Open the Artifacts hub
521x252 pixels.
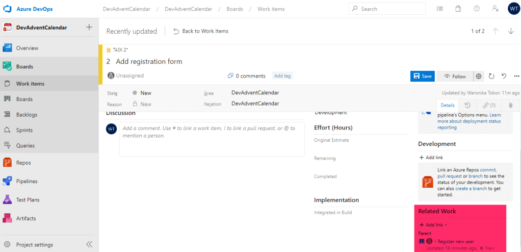point(25,218)
